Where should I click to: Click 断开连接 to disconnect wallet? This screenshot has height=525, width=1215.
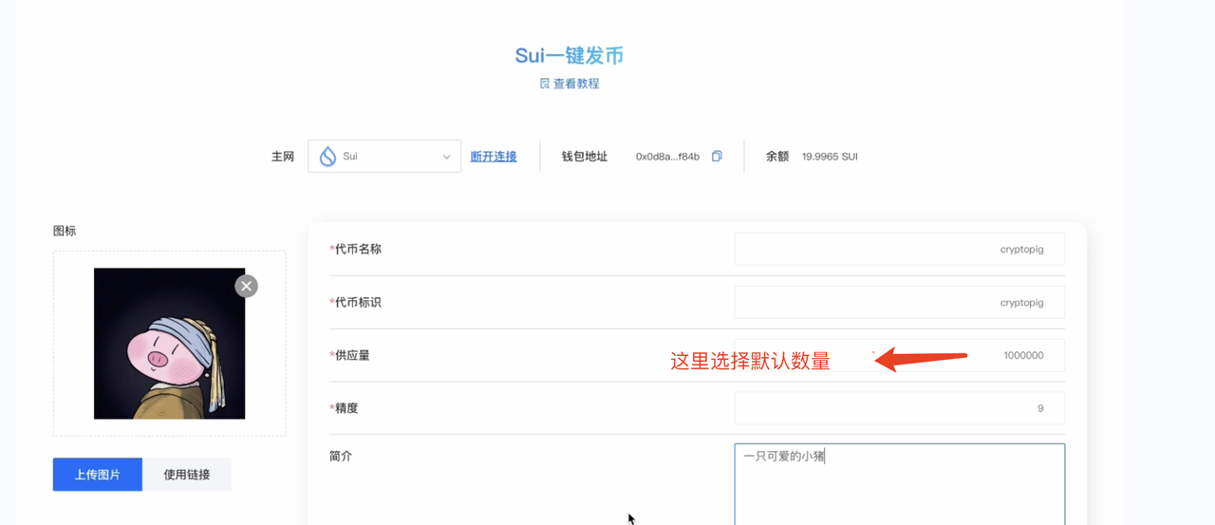pyautogui.click(x=494, y=157)
